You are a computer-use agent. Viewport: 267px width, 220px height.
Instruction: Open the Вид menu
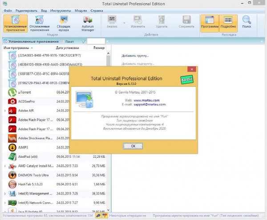point(44,11)
